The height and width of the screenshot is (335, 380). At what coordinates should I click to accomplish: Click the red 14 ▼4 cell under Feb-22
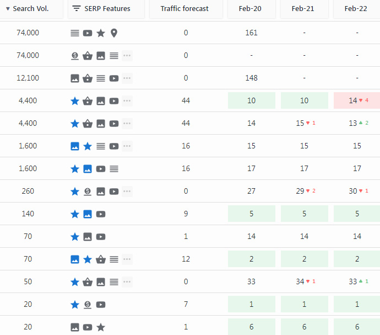(357, 100)
